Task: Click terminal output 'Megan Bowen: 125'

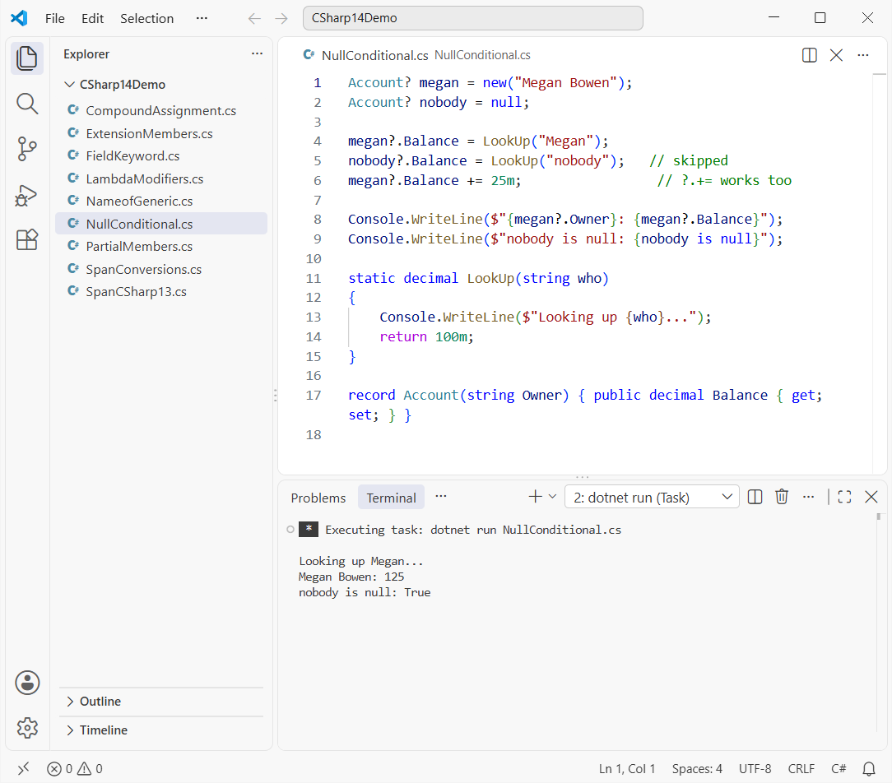Action: [351, 577]
